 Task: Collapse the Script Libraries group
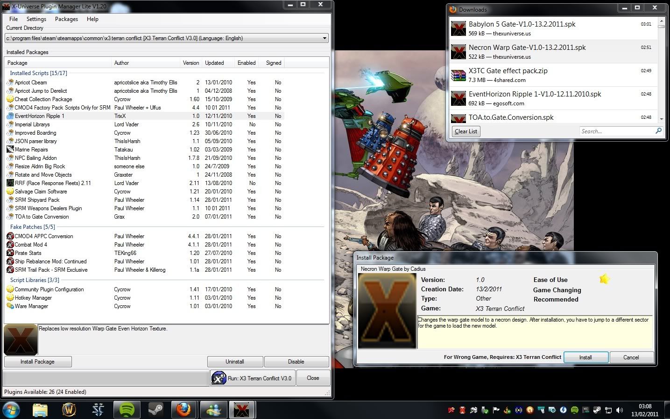[35, 280]
